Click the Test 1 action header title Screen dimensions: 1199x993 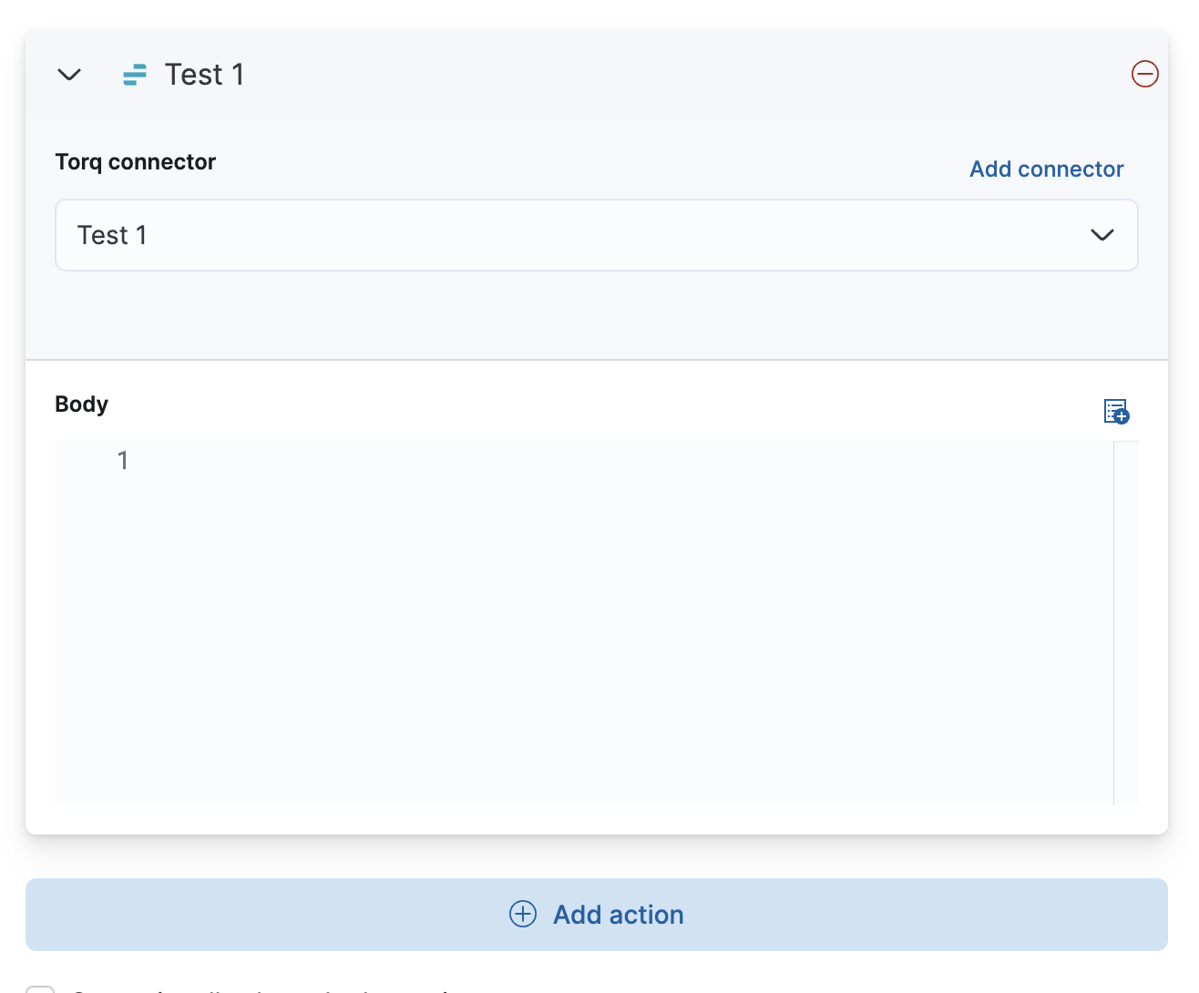click(204, 74)
